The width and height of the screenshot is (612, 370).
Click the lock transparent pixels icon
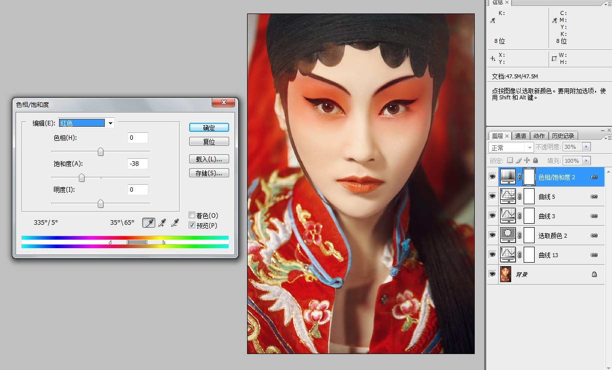510,161
